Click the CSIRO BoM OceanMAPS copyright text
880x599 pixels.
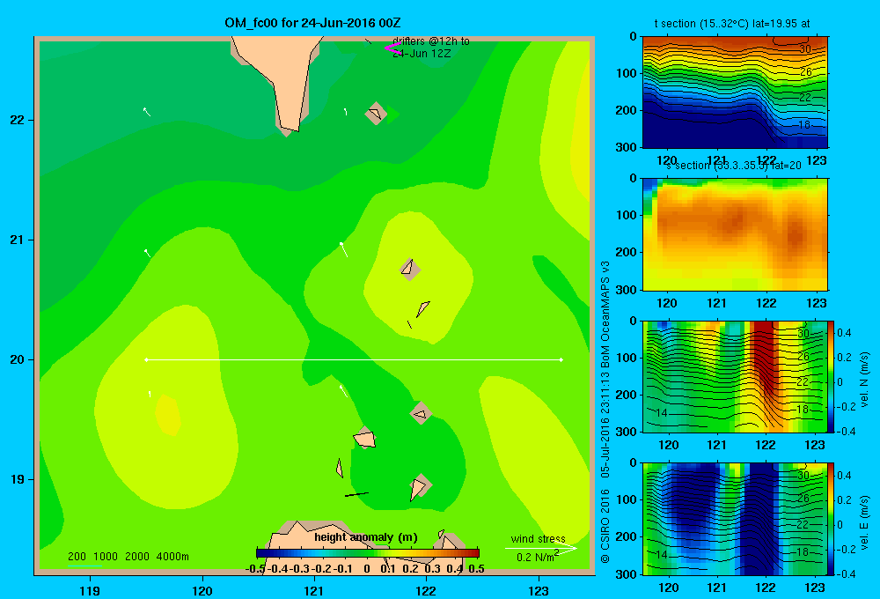pyautogui.click(x=605, y=411)
